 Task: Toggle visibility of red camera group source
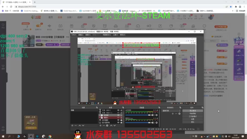coord(118,118)
